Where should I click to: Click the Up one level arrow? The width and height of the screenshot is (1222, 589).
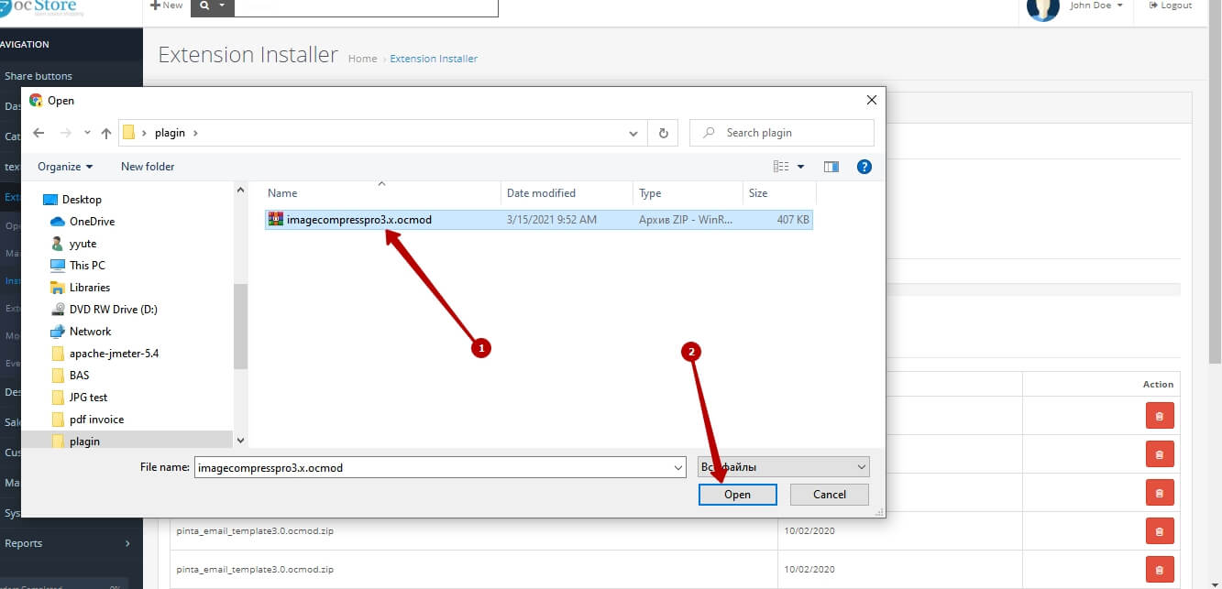[106, 133]
